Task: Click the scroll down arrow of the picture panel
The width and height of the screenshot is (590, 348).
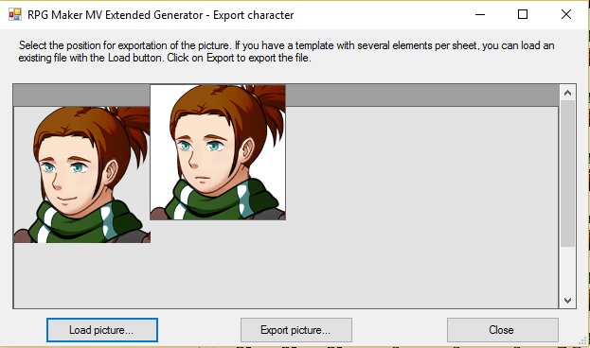Action: (568, 301)
